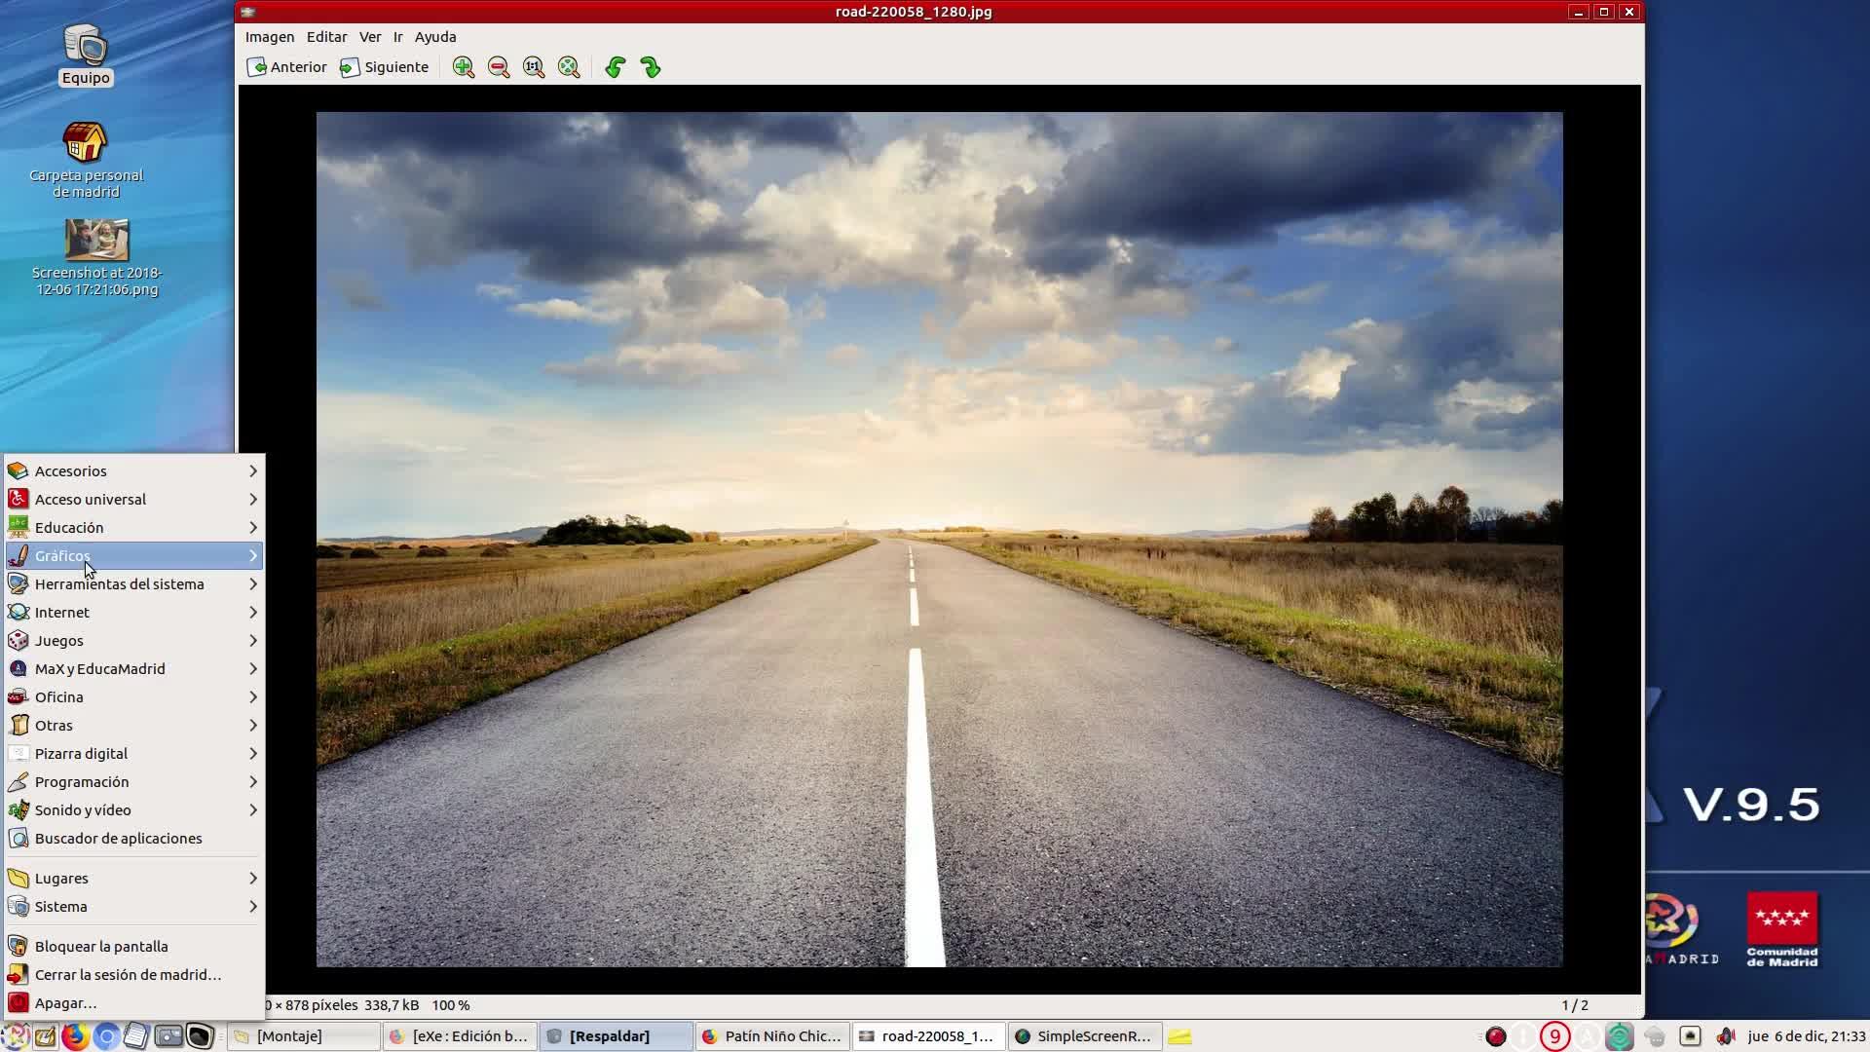
Task: Set zoom to normal size 1:1
Action: (534, 67)
